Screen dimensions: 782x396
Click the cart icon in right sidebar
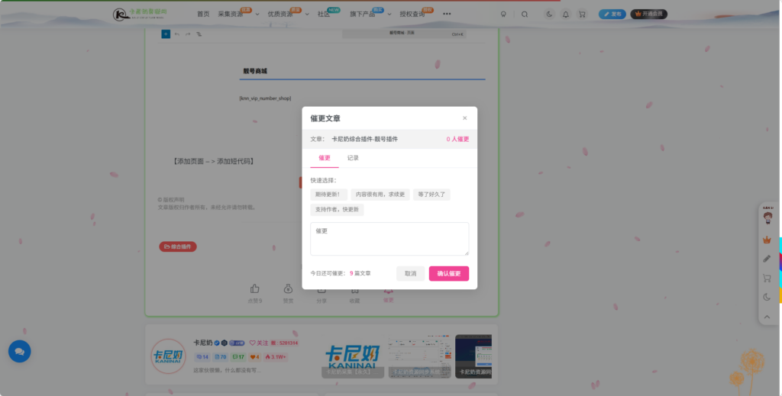coord(767,278)
